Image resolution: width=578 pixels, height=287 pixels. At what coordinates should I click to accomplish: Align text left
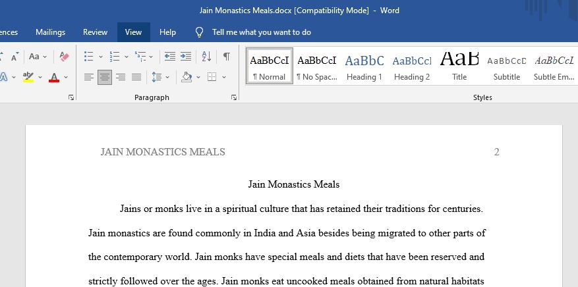coord(89,77)
